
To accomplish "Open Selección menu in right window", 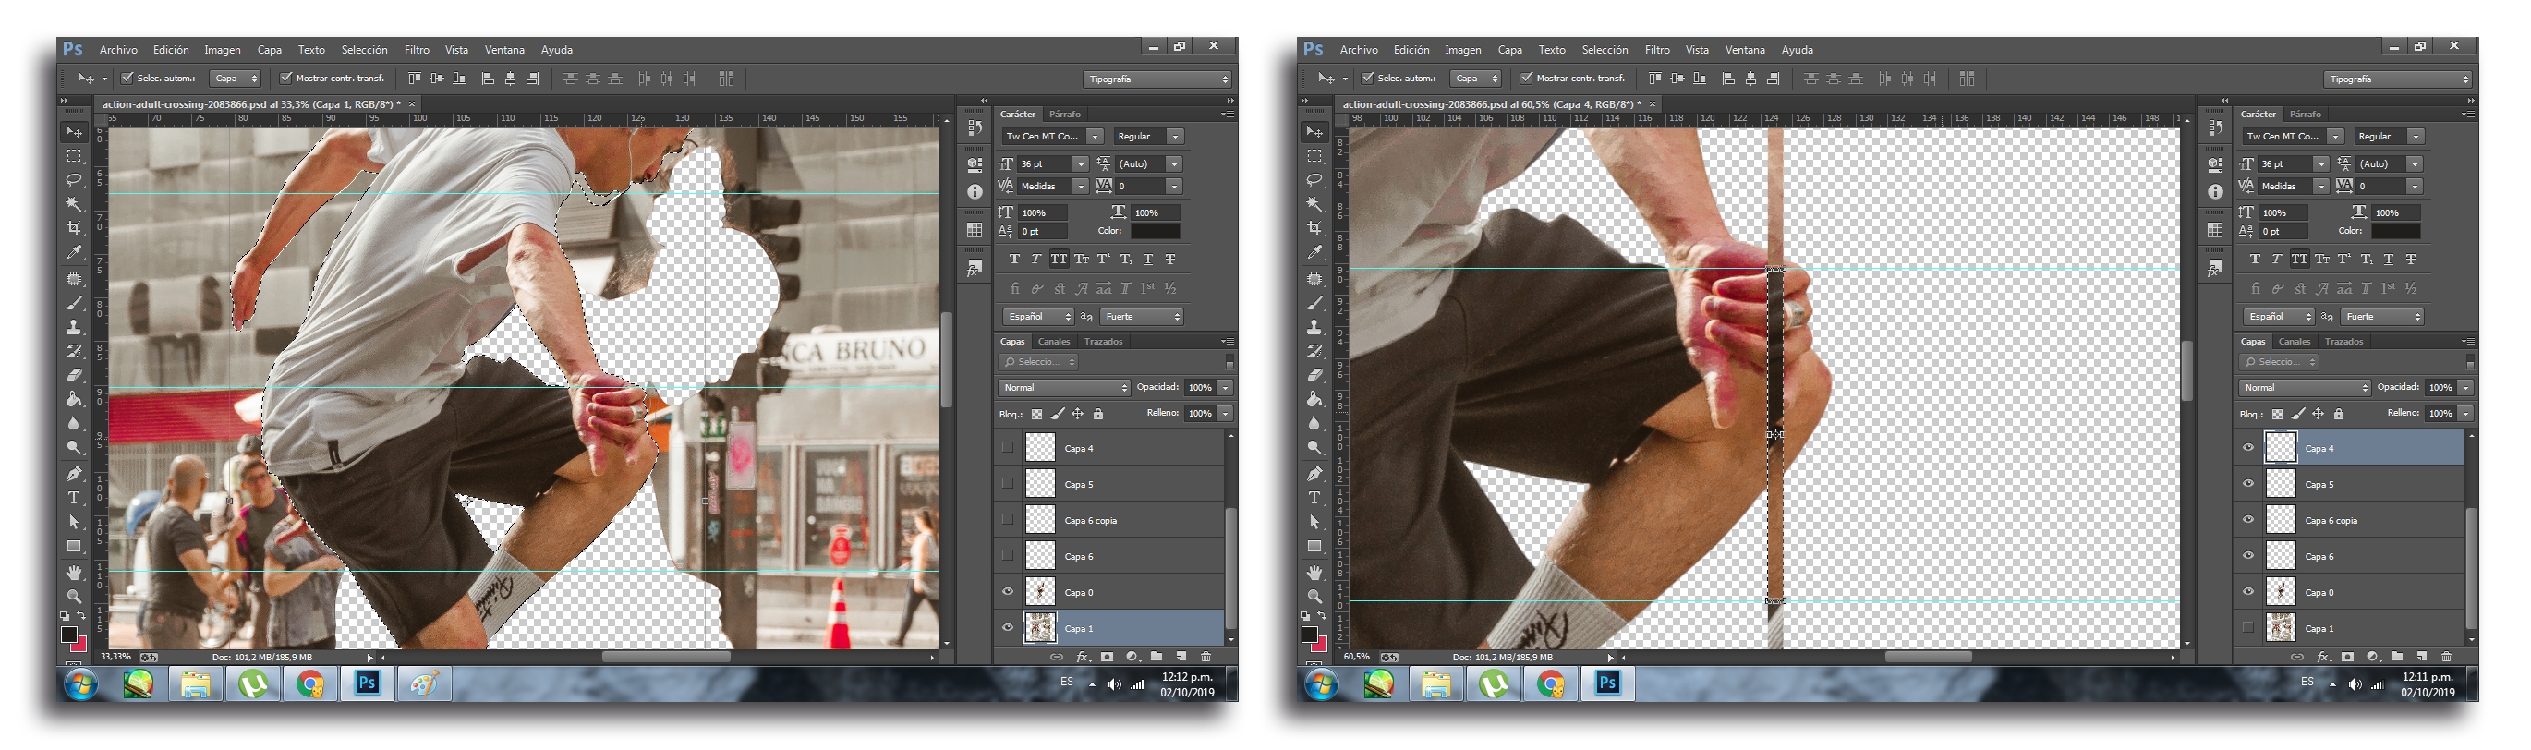I will [x=1605, y=49].
